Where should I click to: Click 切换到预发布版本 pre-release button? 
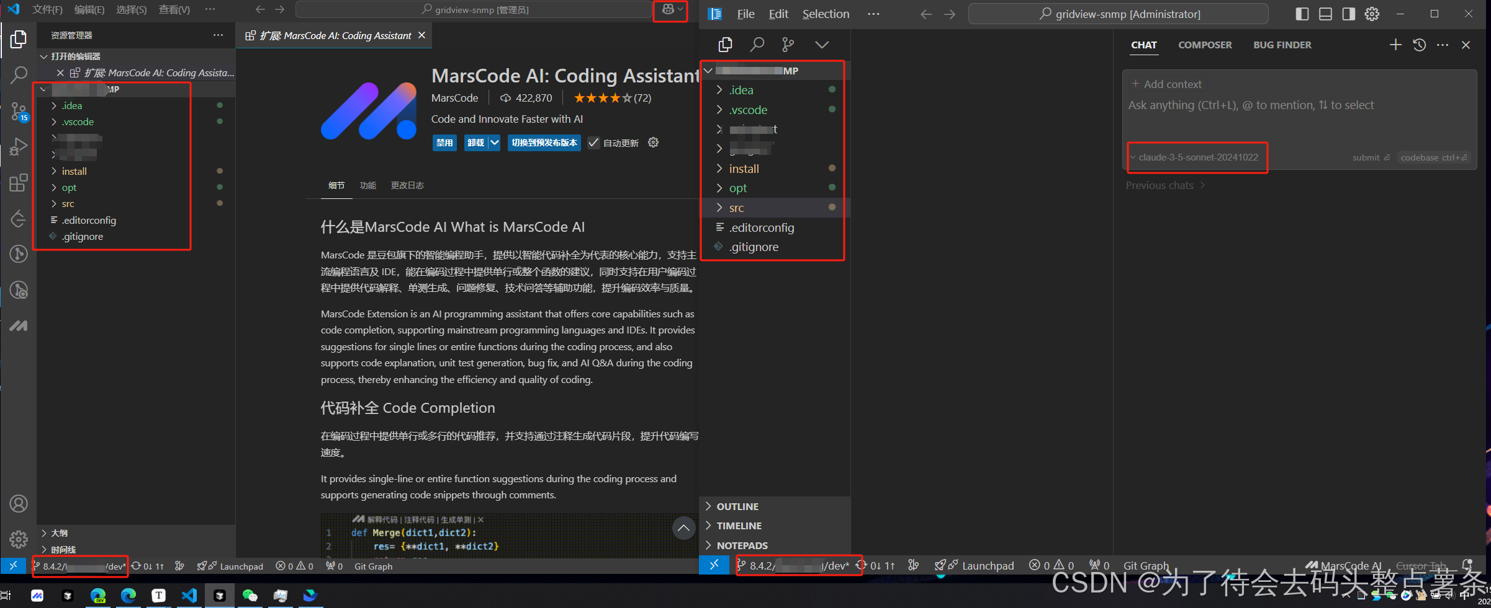click(x=544, y=143)
